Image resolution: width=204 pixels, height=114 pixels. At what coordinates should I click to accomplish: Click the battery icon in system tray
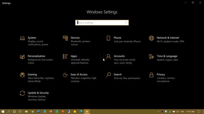[174, 111]
